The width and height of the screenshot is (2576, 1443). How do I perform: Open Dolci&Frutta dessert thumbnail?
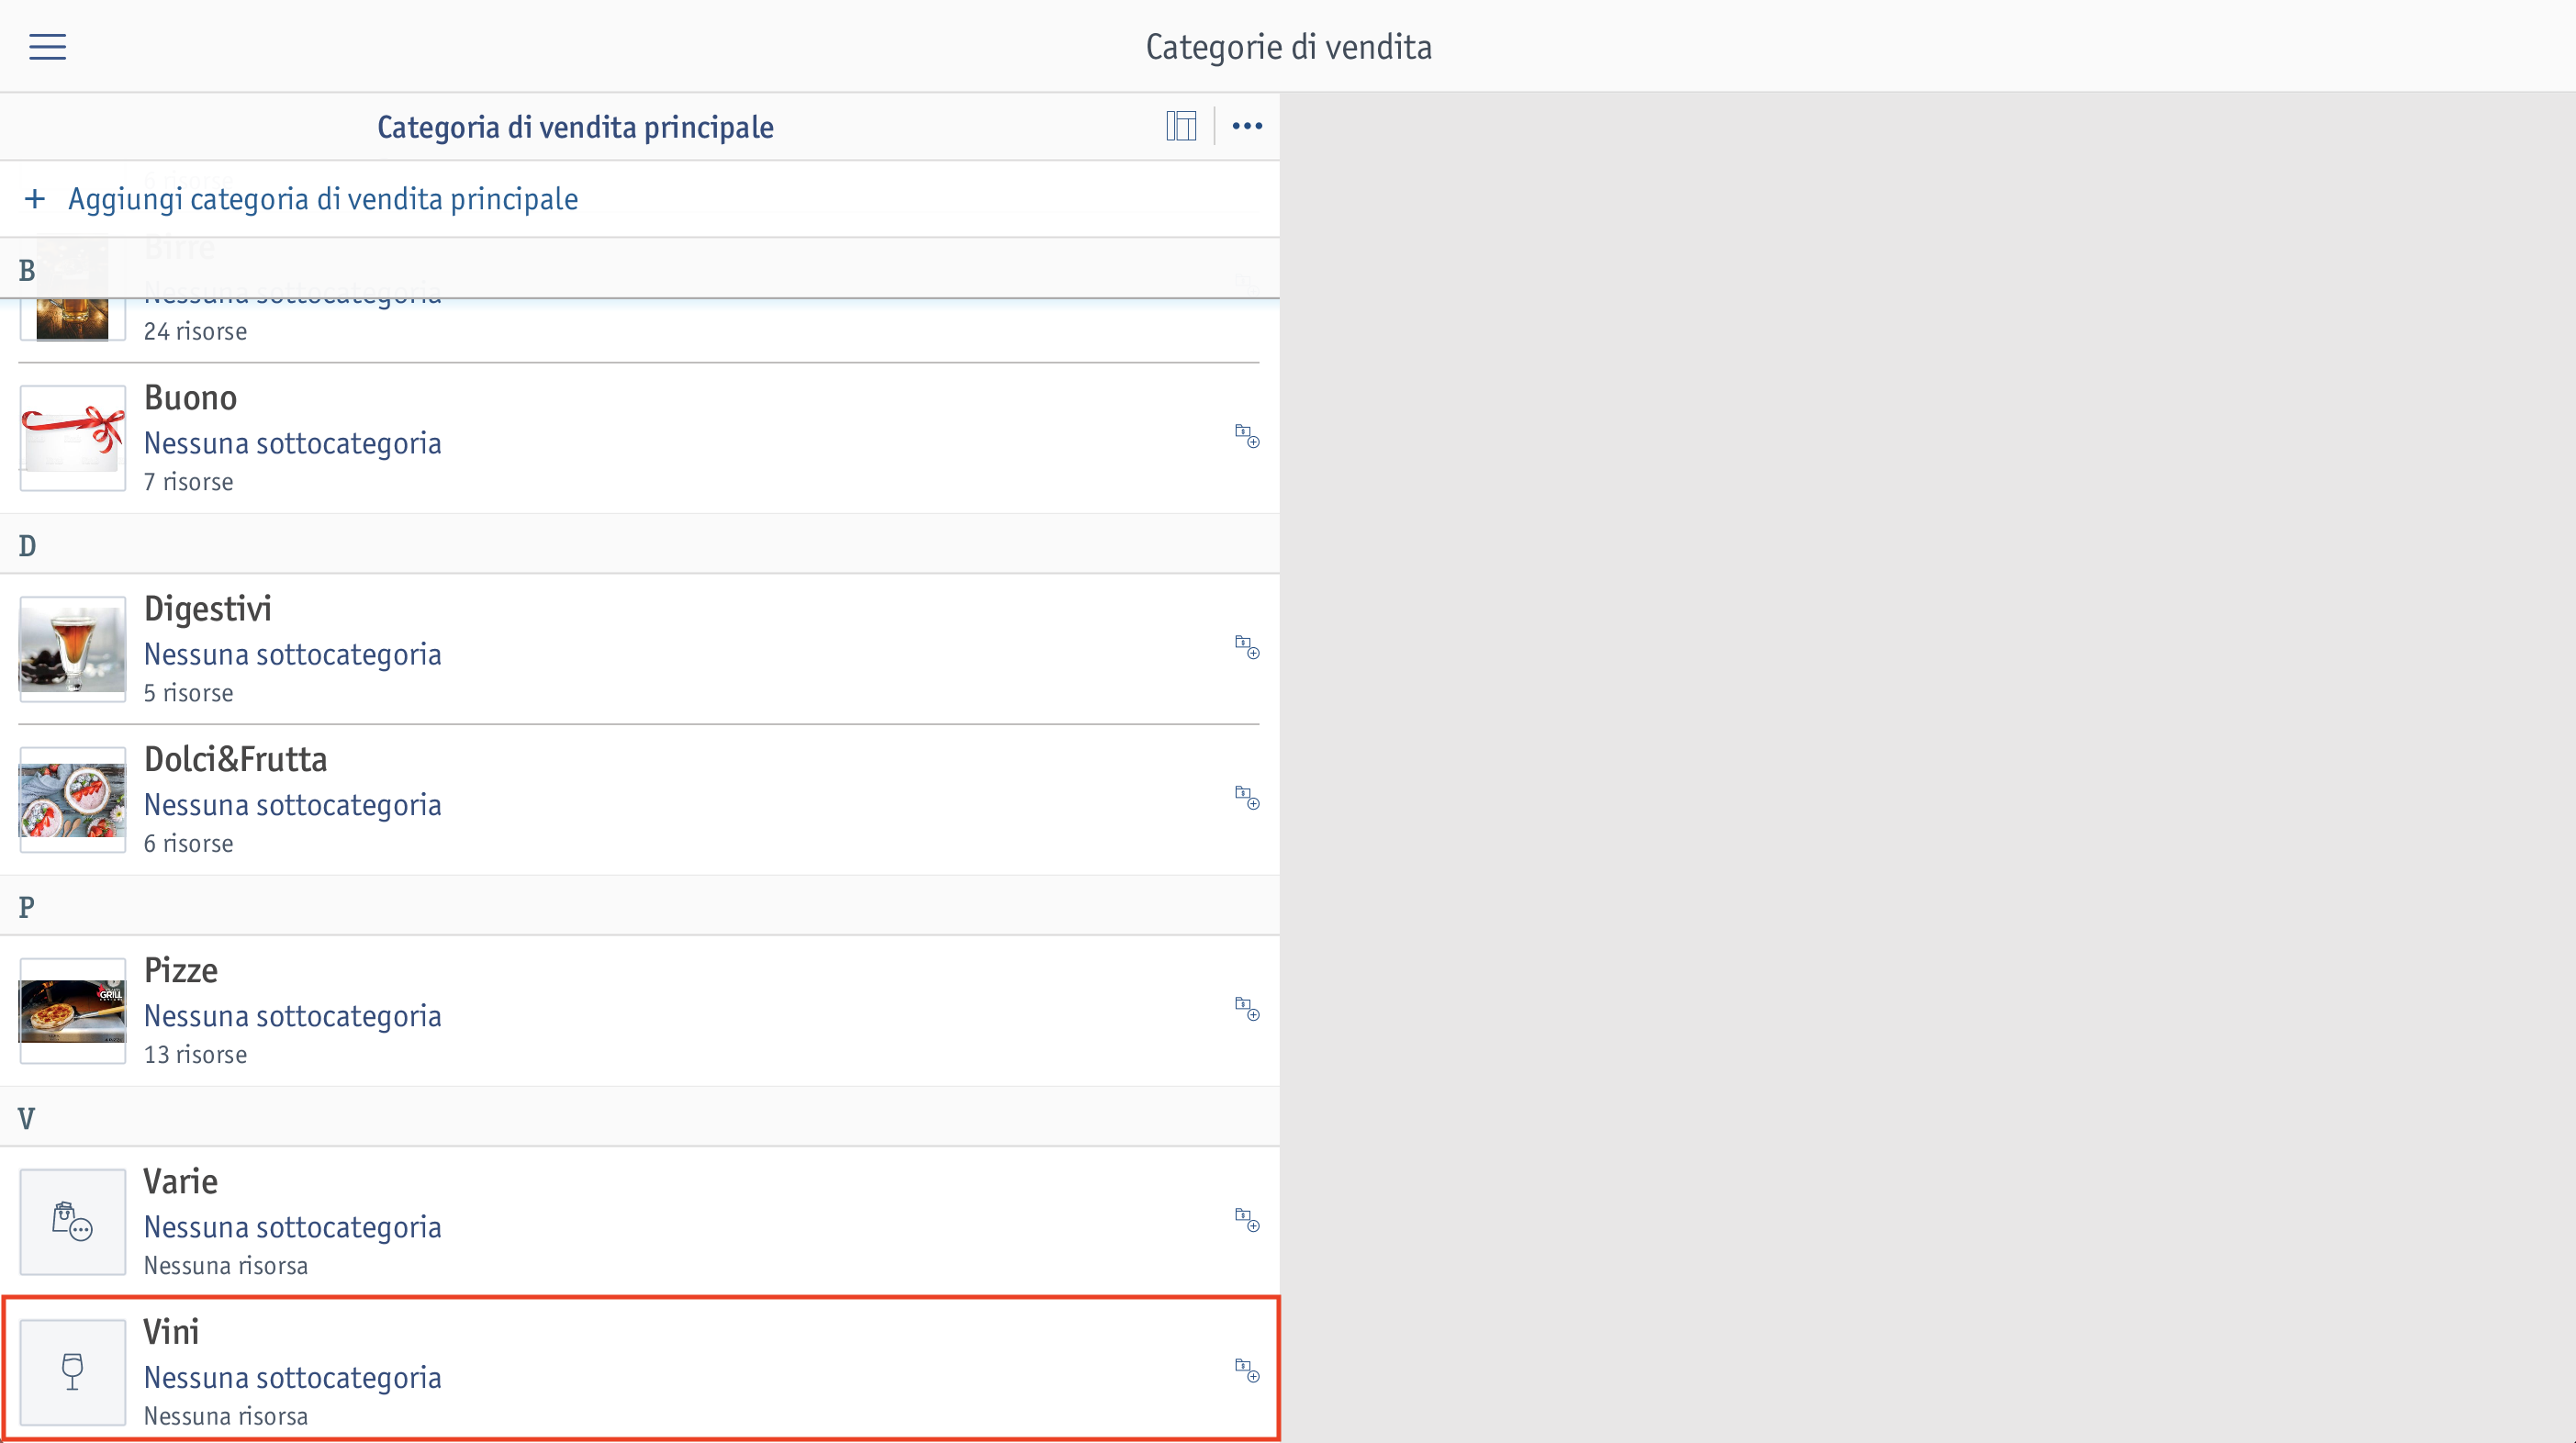coord(73,800)
